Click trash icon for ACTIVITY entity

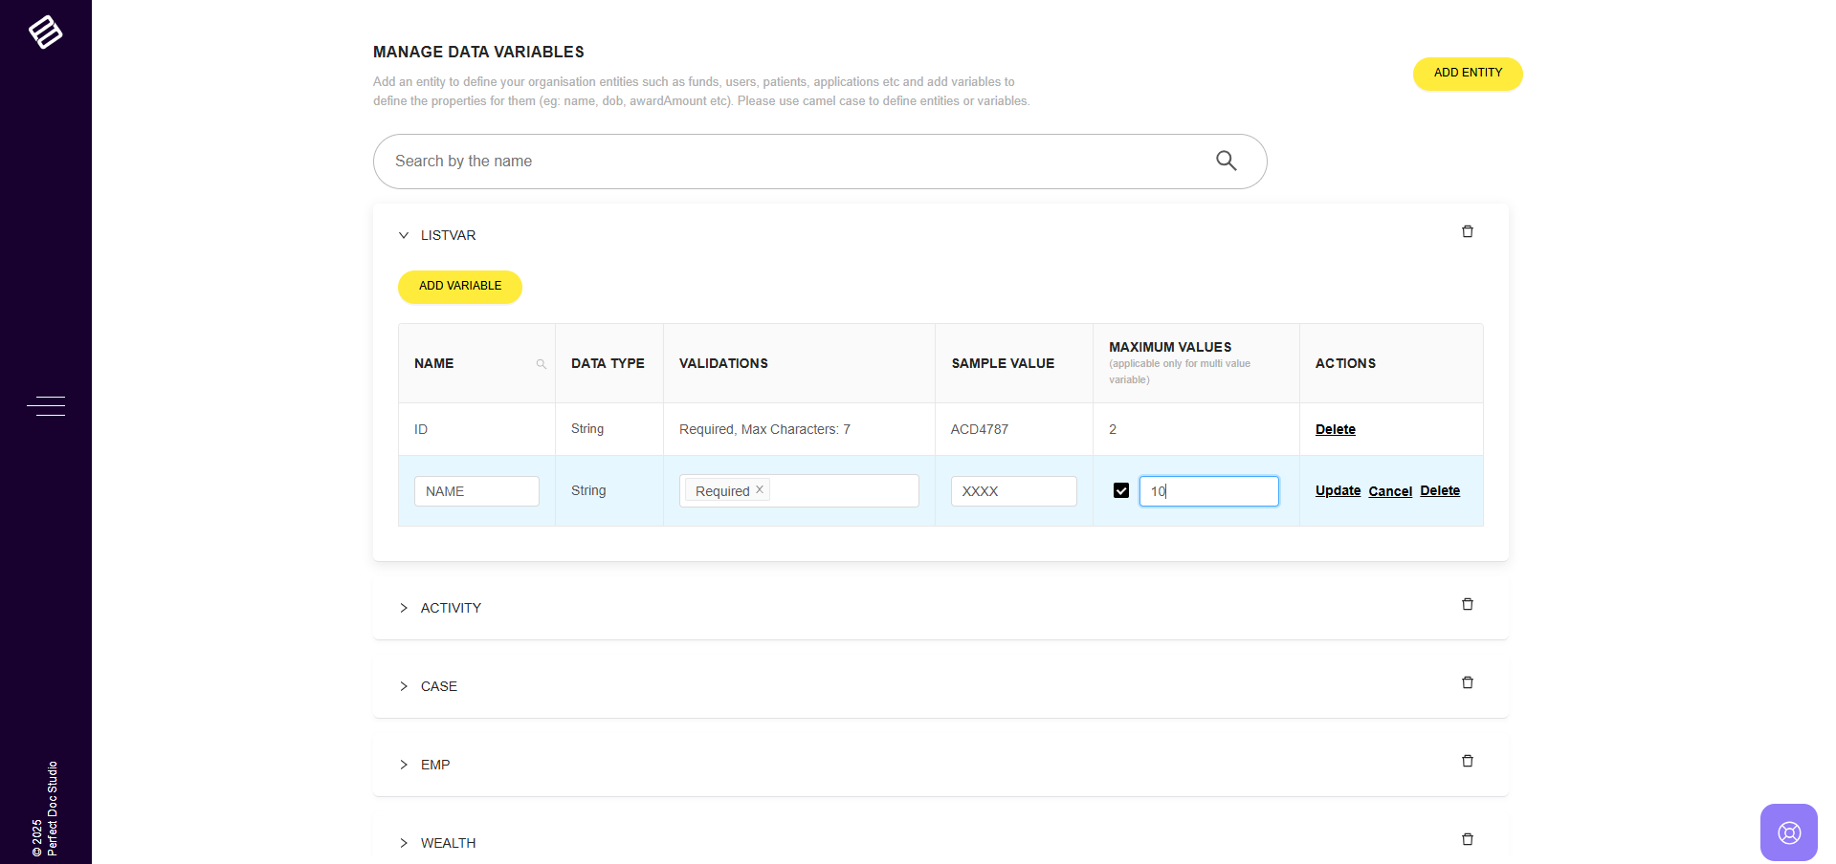coord(1467,605)
